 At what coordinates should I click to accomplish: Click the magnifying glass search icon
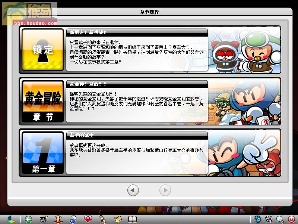[280, 219]
